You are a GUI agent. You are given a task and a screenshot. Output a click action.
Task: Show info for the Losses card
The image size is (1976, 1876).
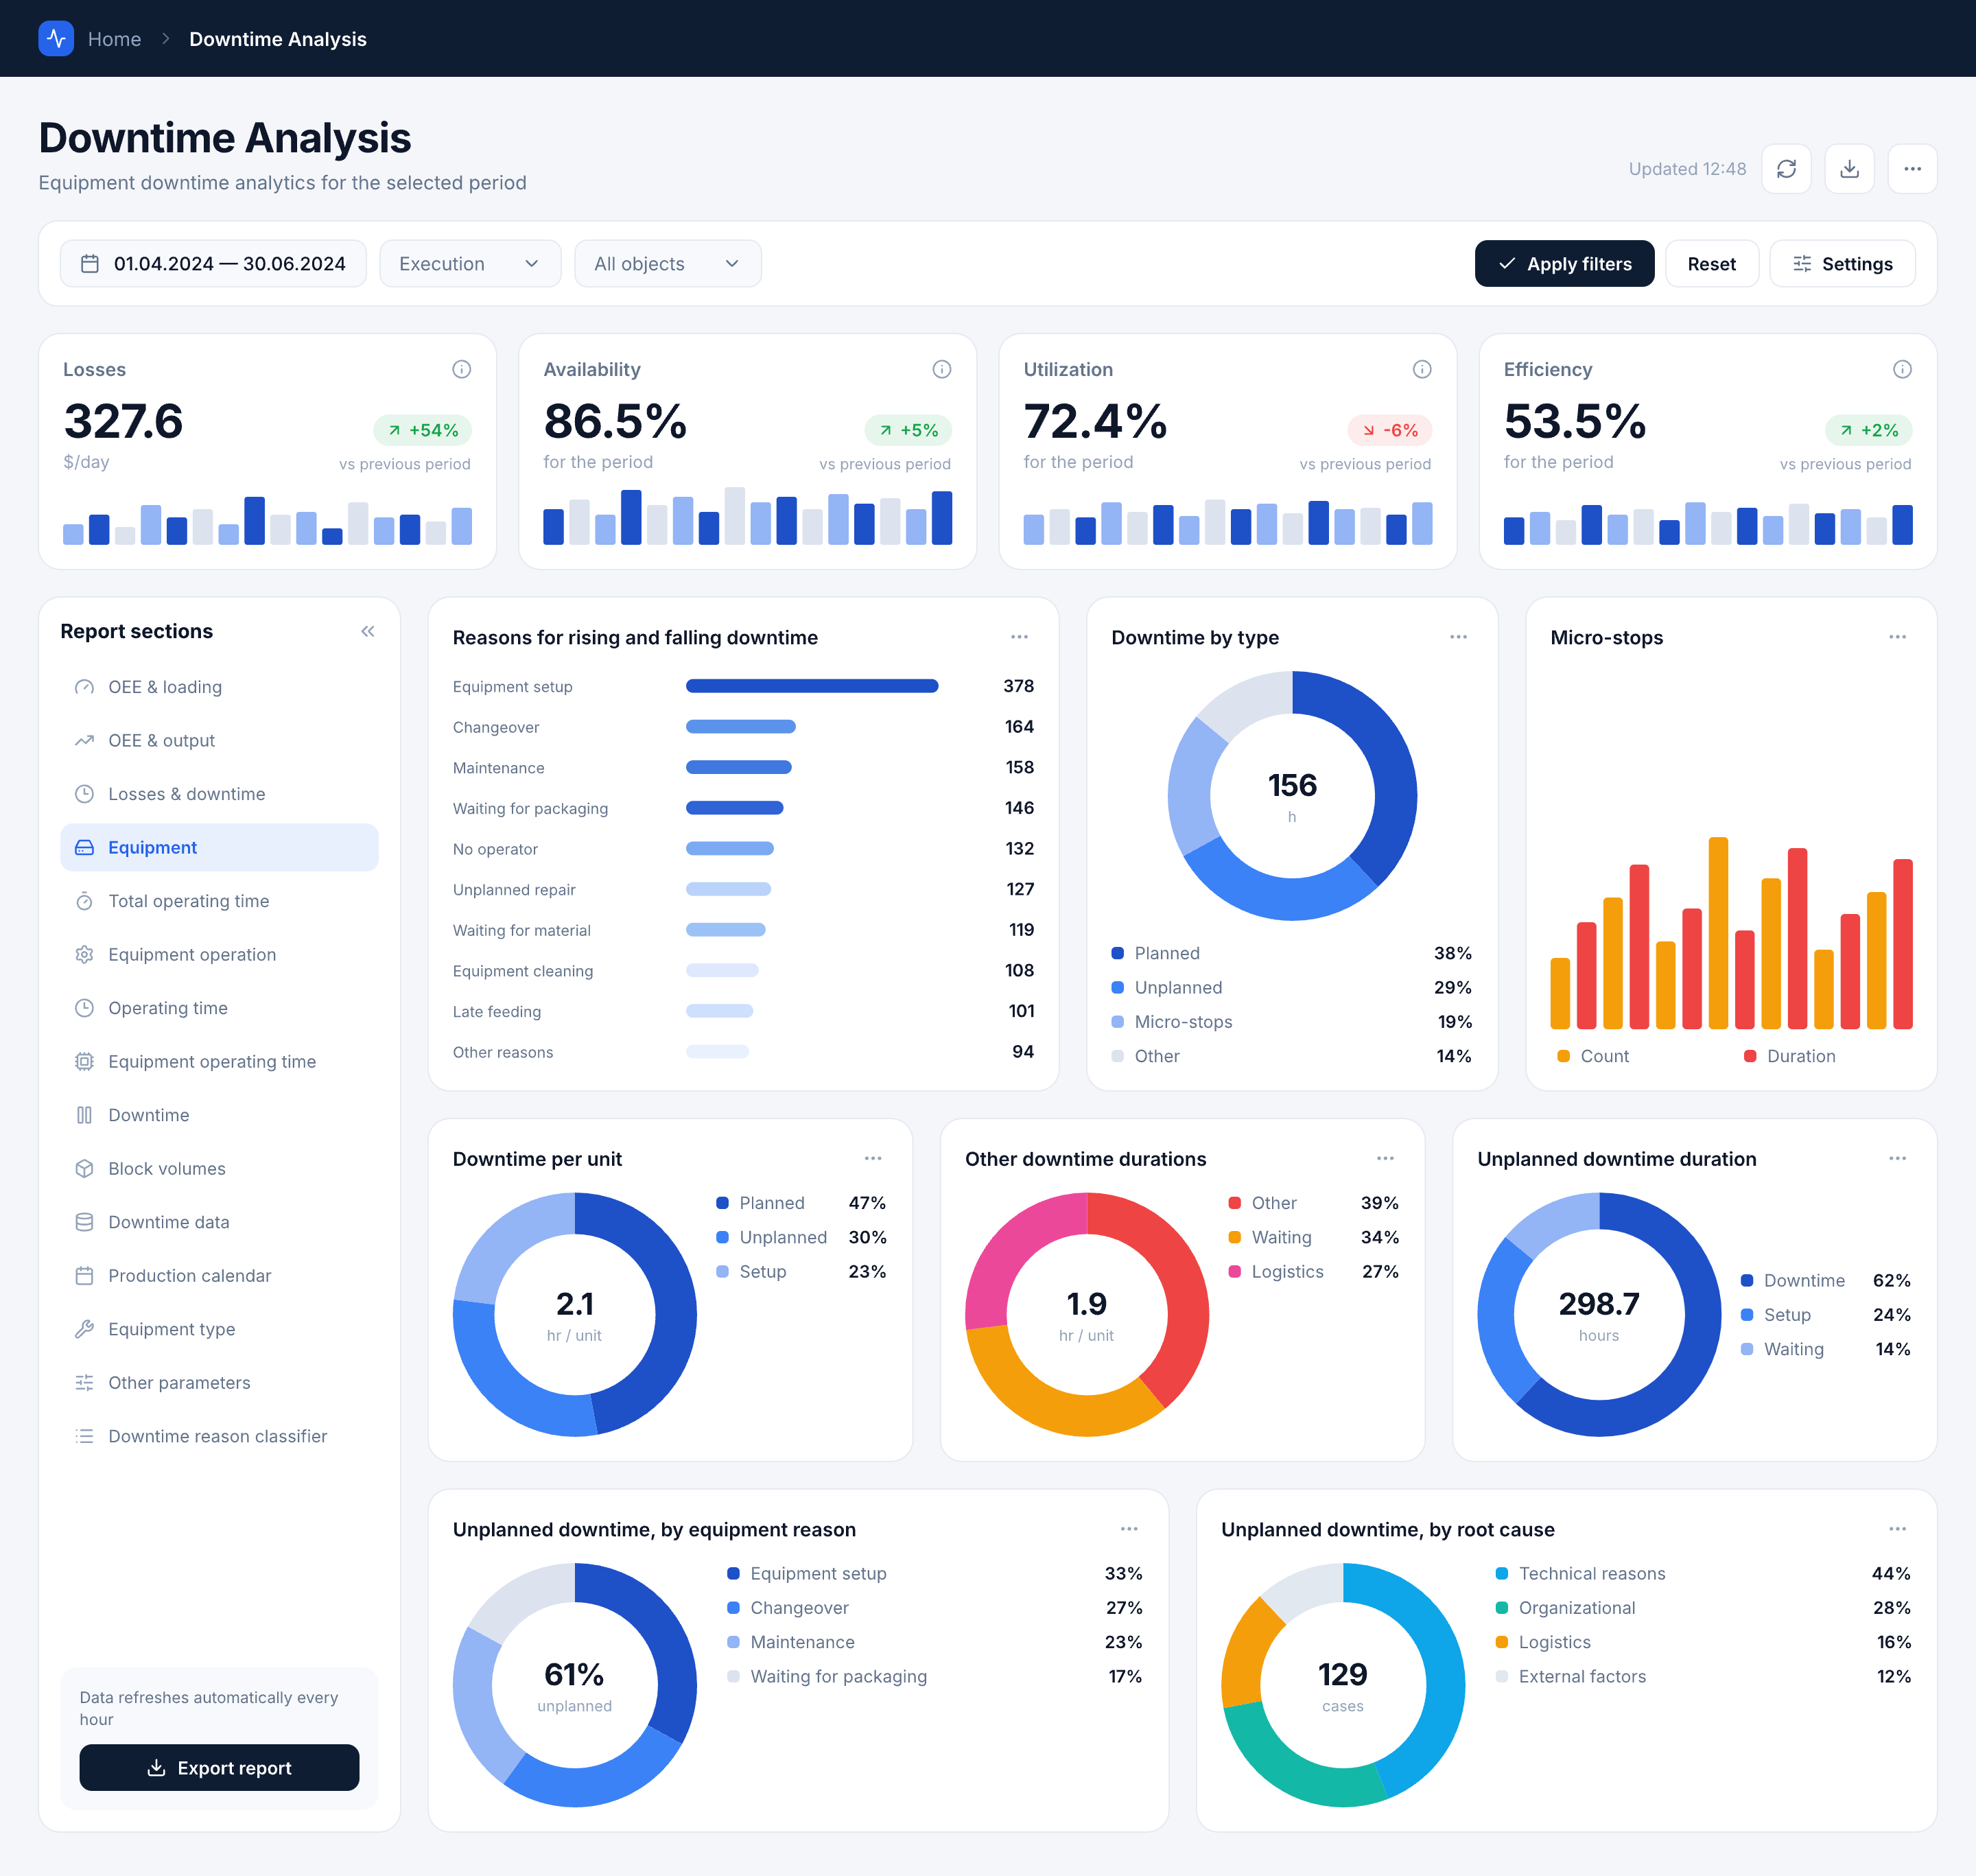(461, 369)
